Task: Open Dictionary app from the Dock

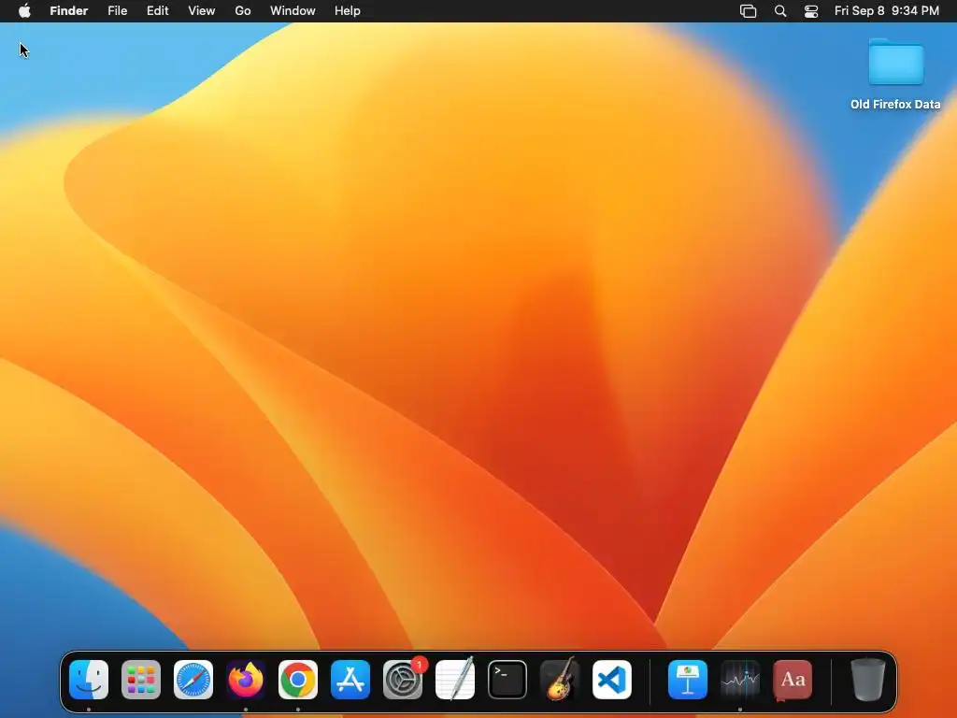Action: pyautogui.click(x=793, y=680)
